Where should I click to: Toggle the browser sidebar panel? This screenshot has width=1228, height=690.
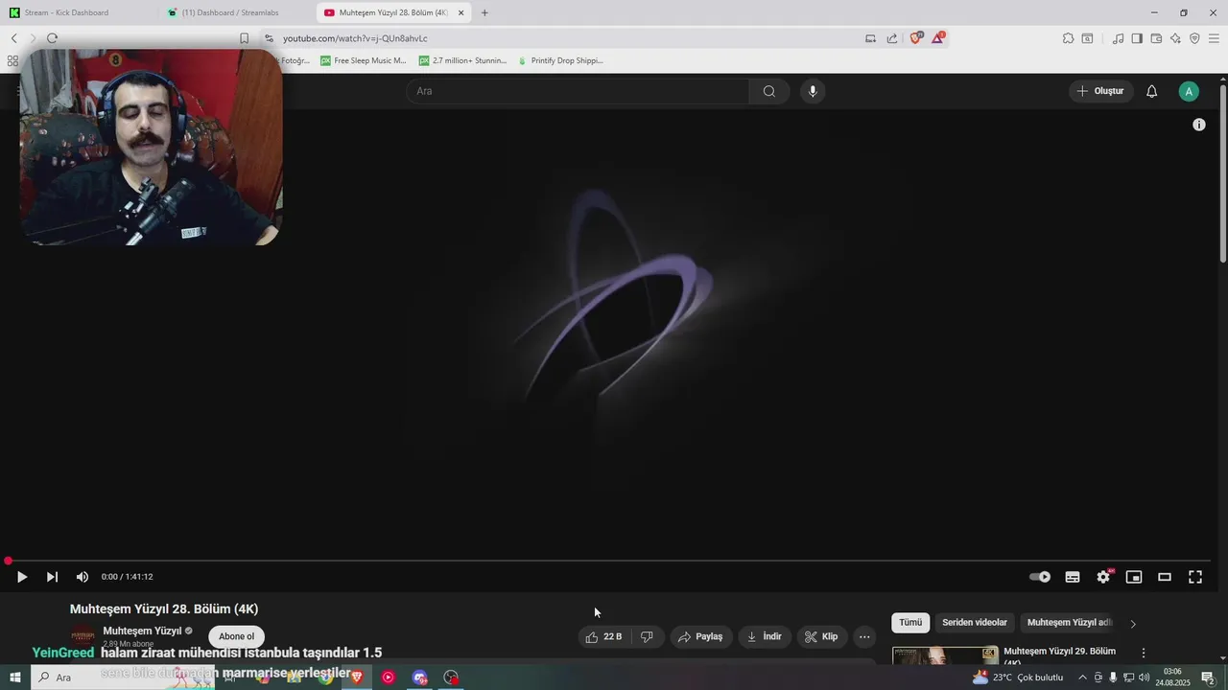click(1137, 38)
